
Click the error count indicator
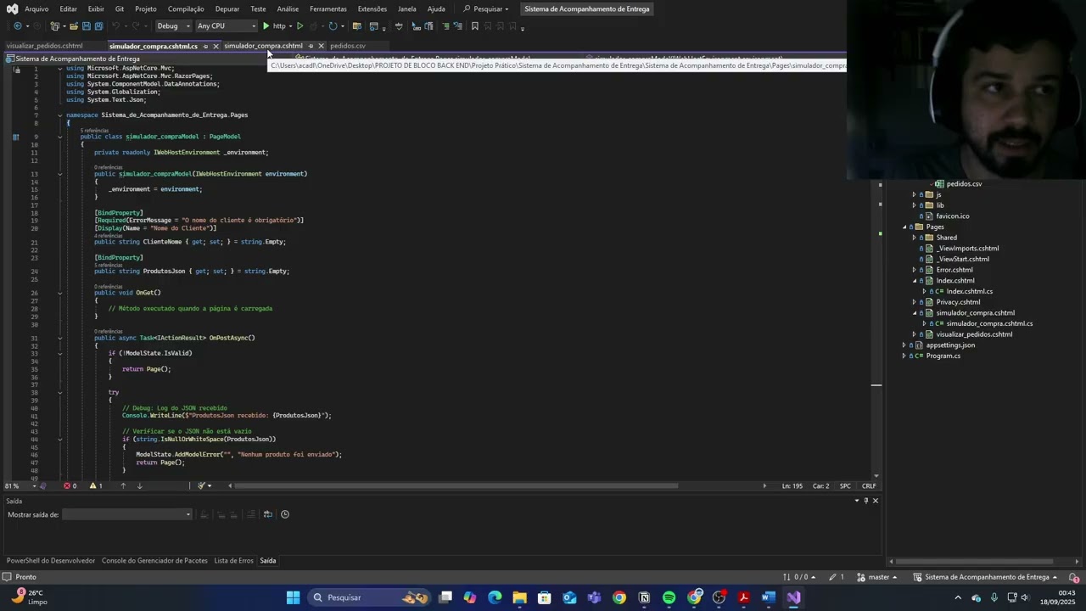coord(70,486)
